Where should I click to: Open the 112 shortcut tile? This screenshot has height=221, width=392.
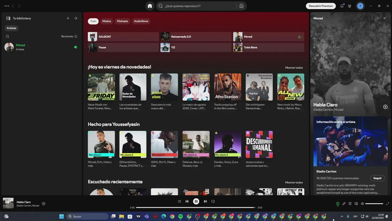(x=196, y=47)
